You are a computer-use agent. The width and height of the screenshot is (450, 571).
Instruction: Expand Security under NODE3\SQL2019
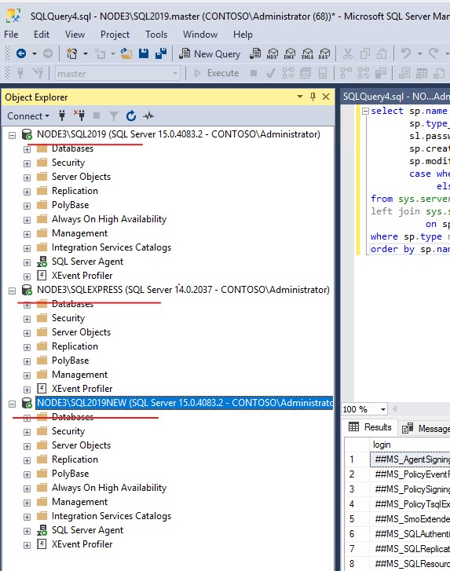click(x=27, y=163)
